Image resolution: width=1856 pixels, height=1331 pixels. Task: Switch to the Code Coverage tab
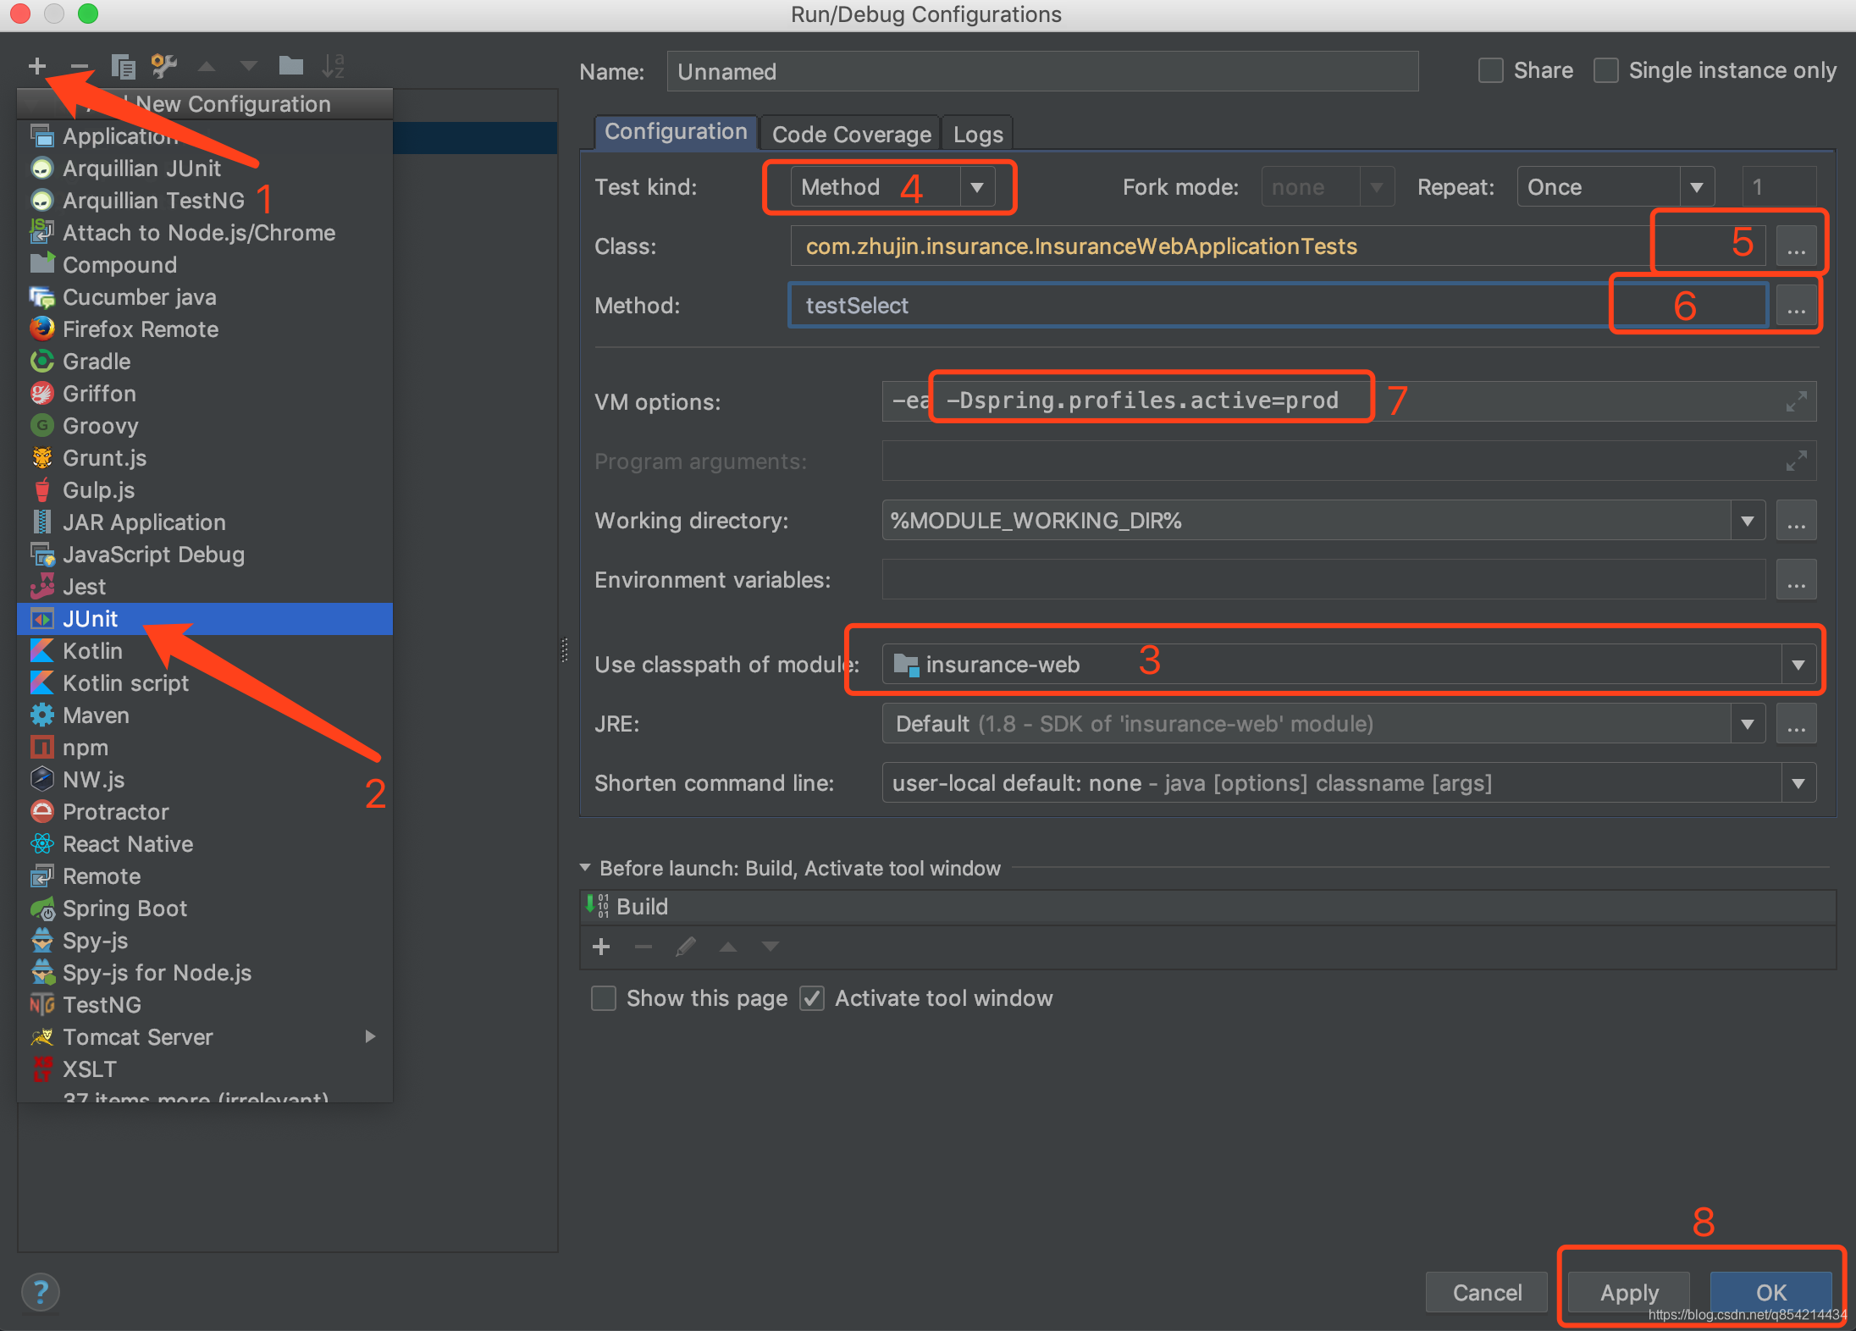pos(850,134)
